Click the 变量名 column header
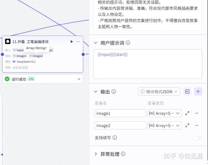Viewport: 208px width, 165px height. (x=101, y=103)
